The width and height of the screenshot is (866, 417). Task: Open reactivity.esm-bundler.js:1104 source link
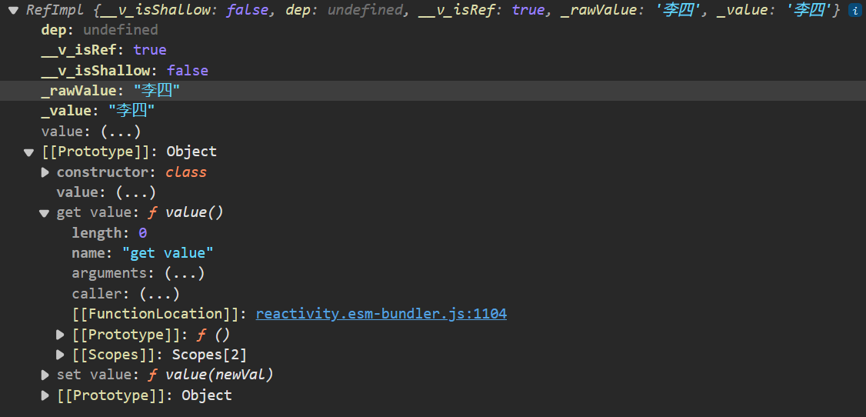[x=381, y=314]
